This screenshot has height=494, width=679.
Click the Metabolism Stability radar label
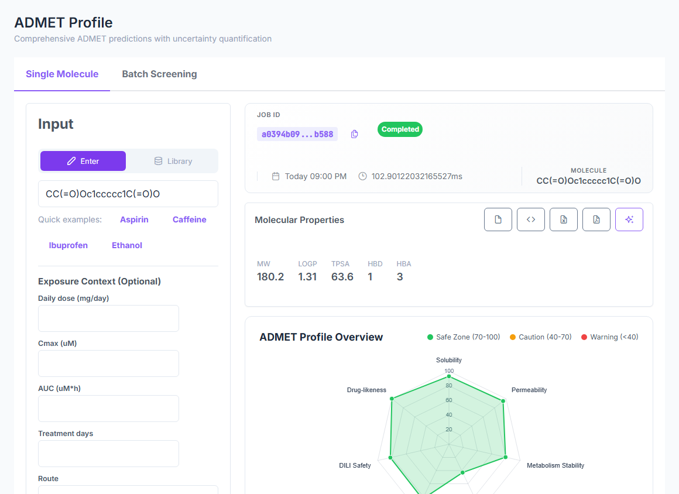555,465
